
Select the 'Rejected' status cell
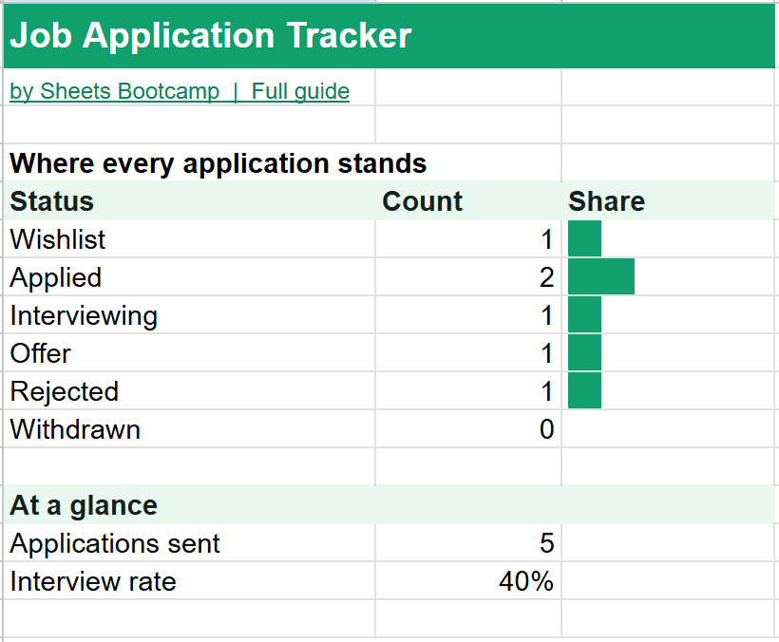click(189, 391)
